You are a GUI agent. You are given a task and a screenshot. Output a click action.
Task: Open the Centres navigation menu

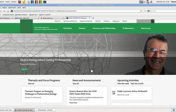point(82,28)
